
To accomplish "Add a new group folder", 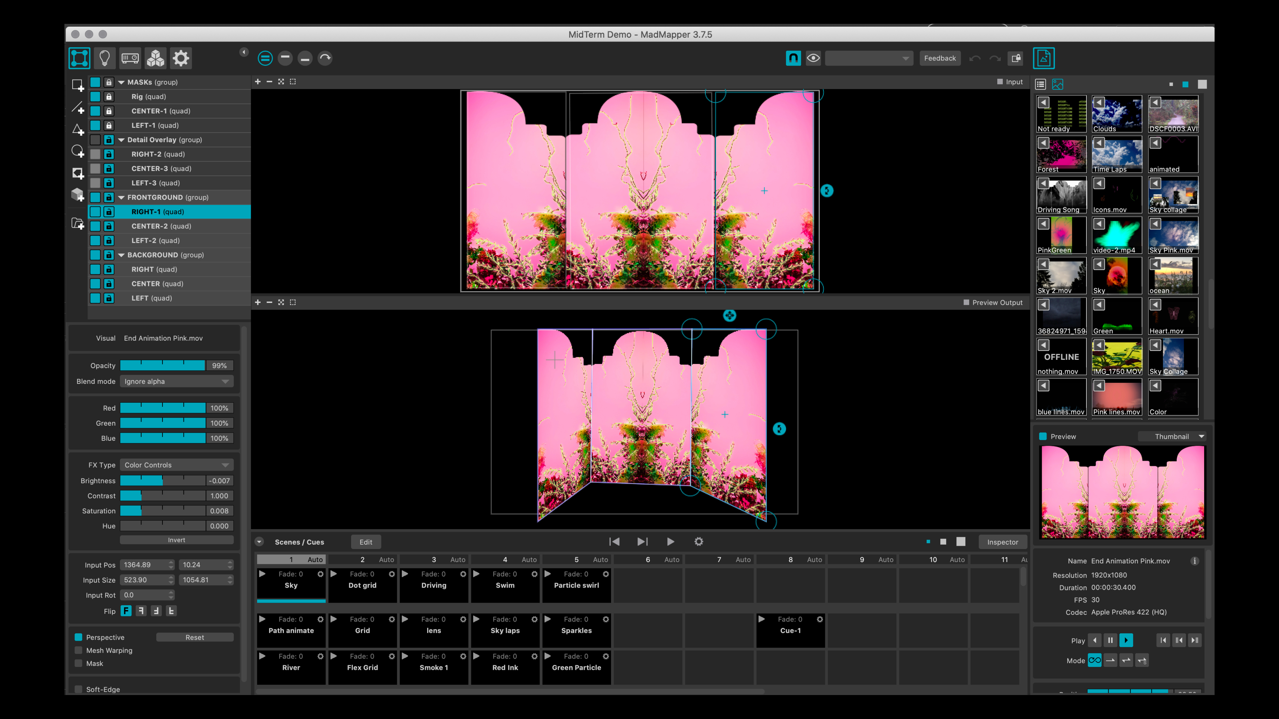I will pyautogui.click(x=77, y=223).
